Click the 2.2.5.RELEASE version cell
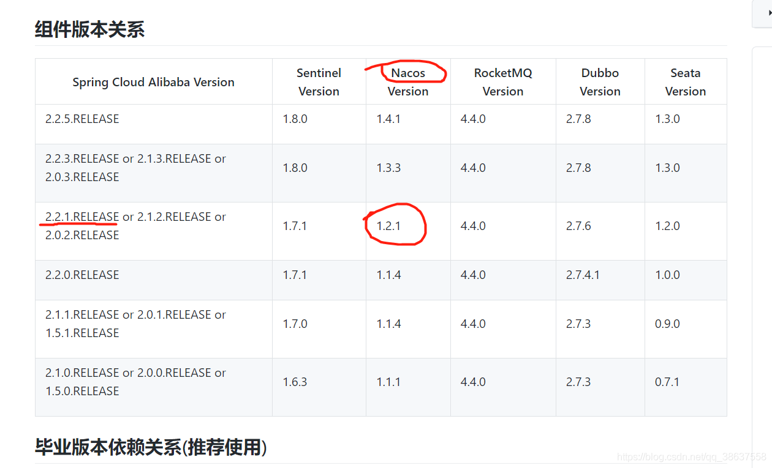Image resolution: width=772 pixels, height=468 pixels. 154,124
